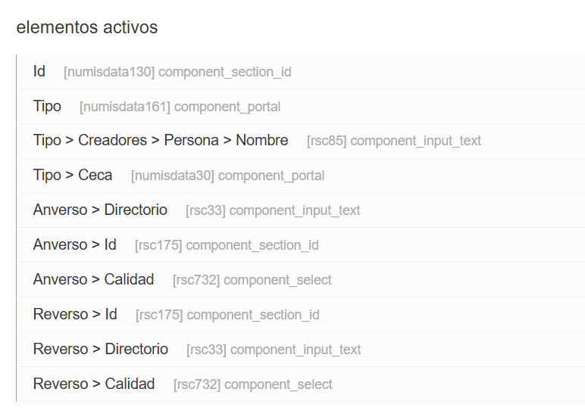Screen dimensions: 585x420
Task: Click the [numisdata30] component_portal tag
Action: pyautogui.click(x=227, y=176)
